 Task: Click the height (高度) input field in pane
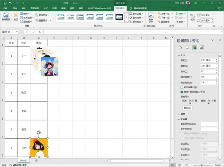[207, 60]
